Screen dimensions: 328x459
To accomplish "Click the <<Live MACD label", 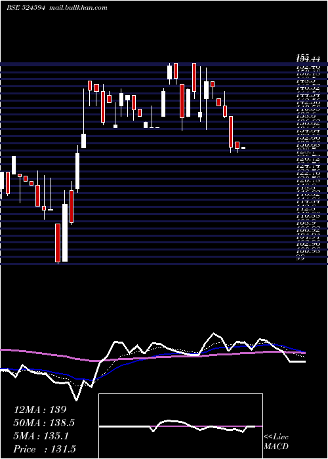I will click(276, 442).
